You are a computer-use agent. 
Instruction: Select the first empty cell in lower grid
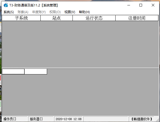pyautogui.click(x=13, y=71)
